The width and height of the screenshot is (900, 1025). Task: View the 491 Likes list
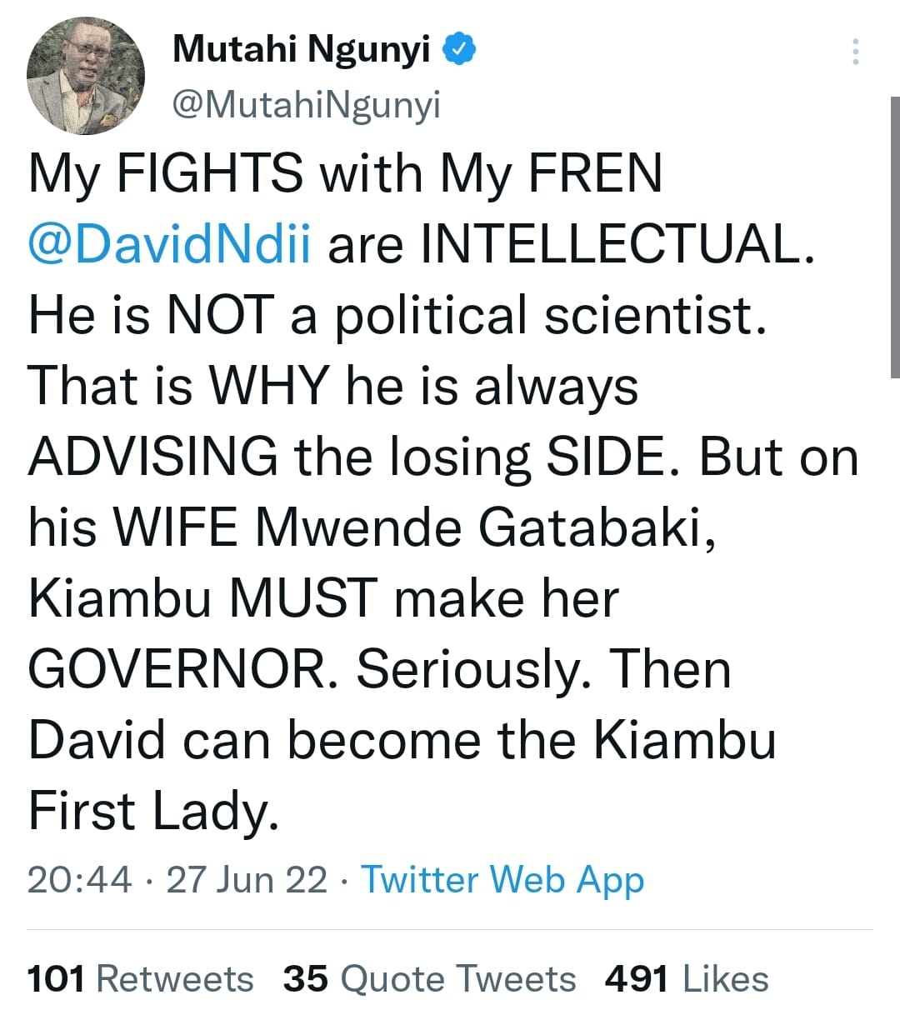687,979
